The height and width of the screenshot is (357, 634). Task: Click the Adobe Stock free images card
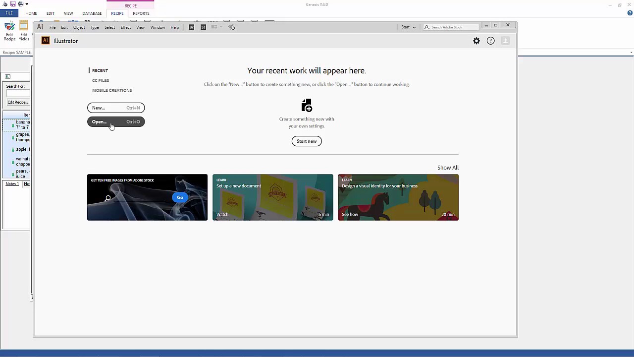point(147,197)
